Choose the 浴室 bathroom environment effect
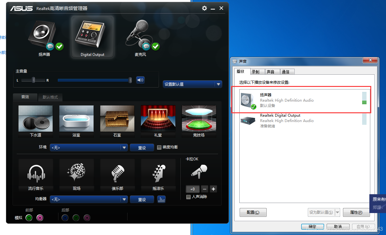Image resolution: width=386 pixels, height=235 pixels. (77, 119)
